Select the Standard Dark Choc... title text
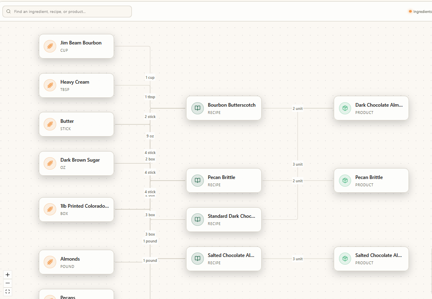Viewport: 432px width, 299px height. pyautogui.click(x=231, y=216)
